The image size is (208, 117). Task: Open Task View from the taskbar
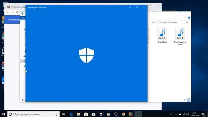coord(63,114)
